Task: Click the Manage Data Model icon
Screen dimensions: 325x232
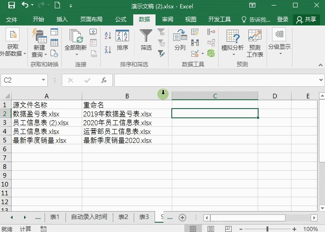Action: (x=211, y=53)
